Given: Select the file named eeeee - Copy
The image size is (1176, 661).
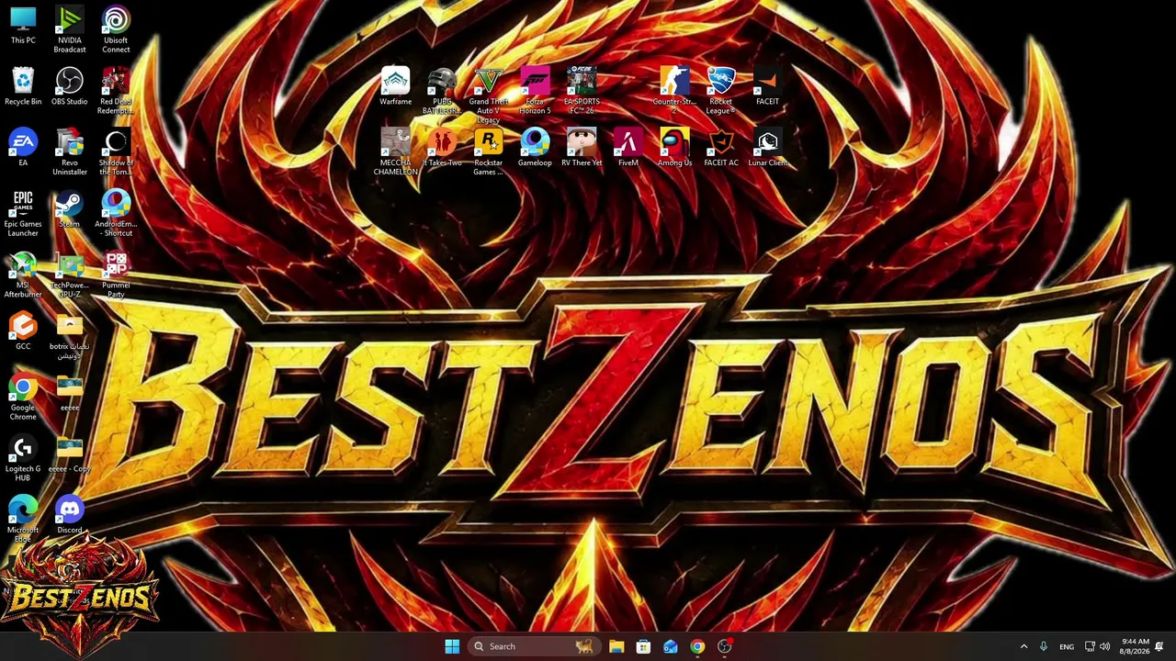Looking at the screenshot, I should (x=70, y=454).
